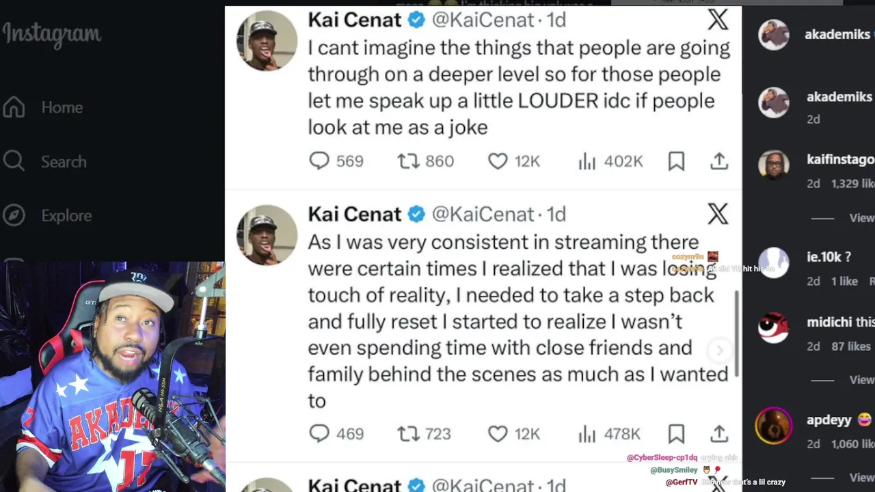
Task: Share the second tweet via upload icon
Action: pyautogui.click(x=719, y=433)
